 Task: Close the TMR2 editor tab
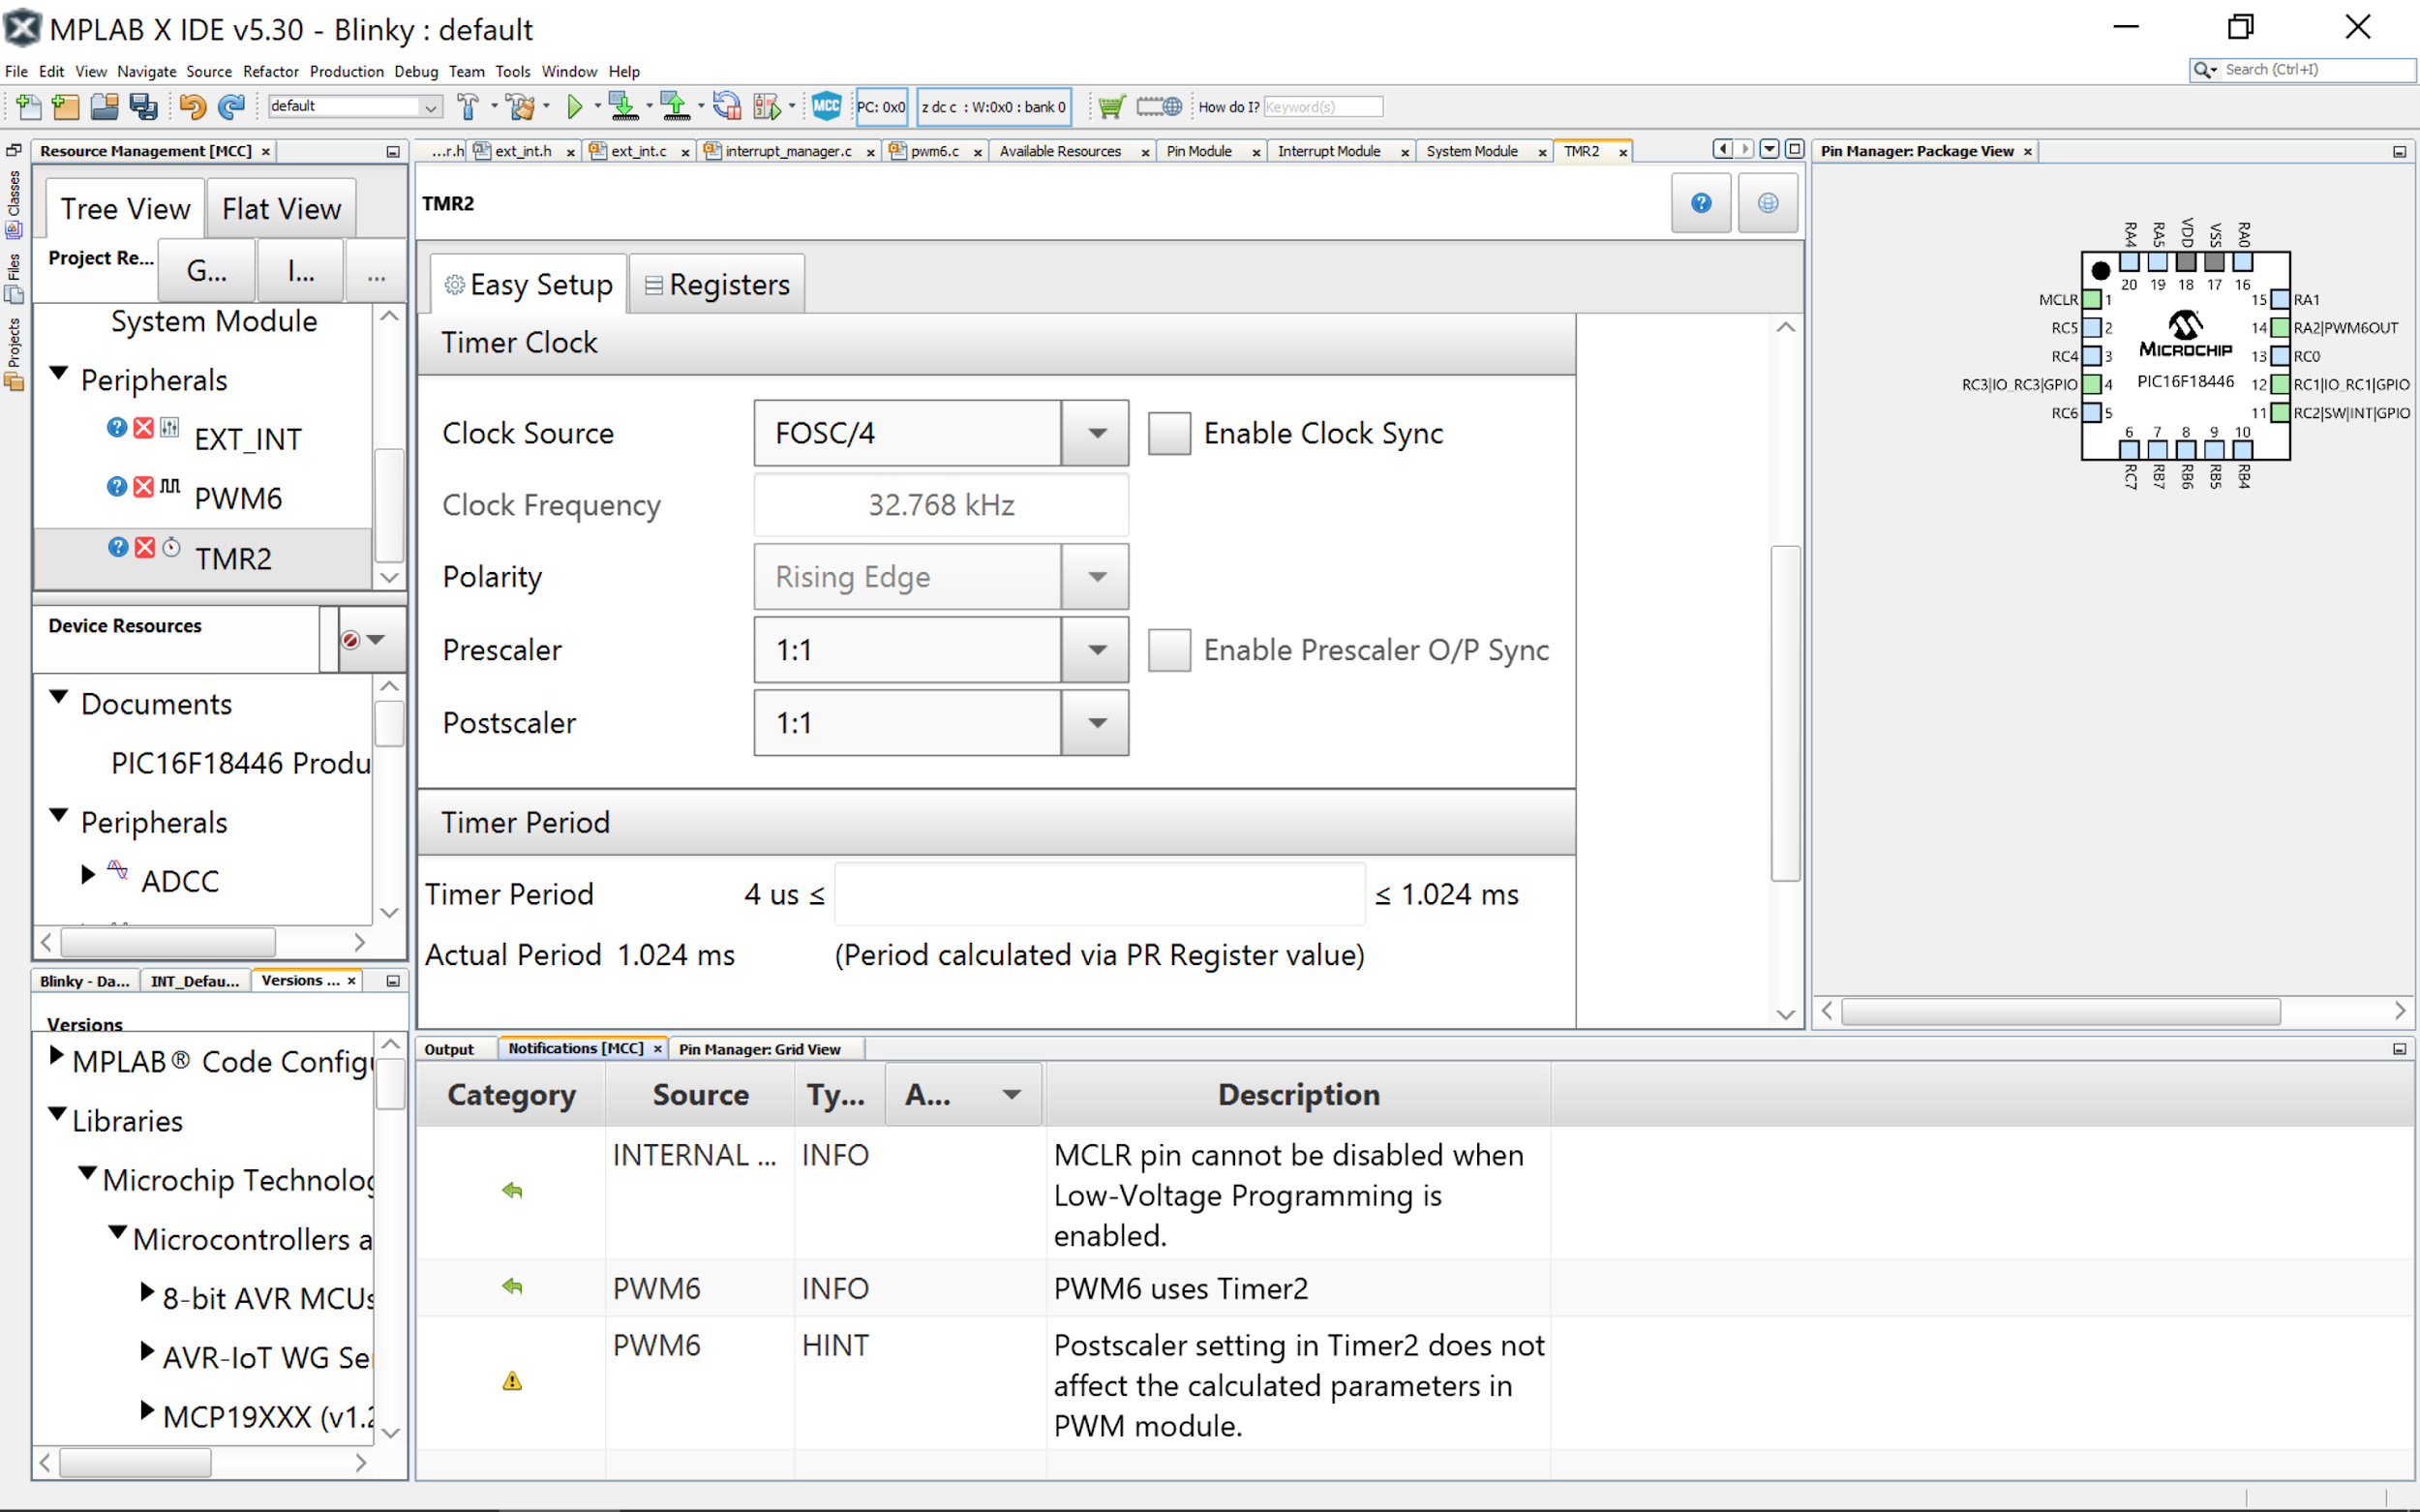pyautogui.click(x=1622, y=152)
